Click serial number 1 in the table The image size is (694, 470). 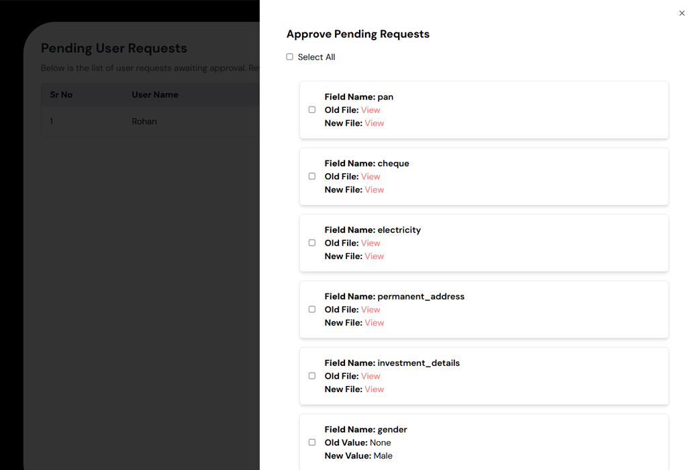point(51,122)
